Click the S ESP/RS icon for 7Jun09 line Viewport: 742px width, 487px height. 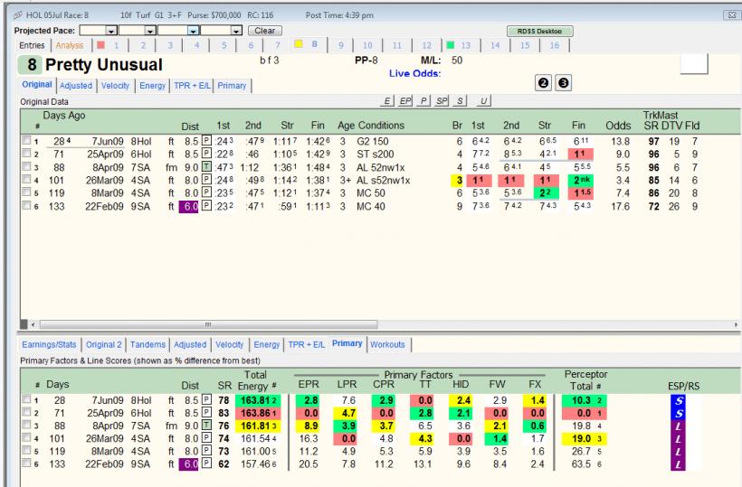click(x=678, y=400)
